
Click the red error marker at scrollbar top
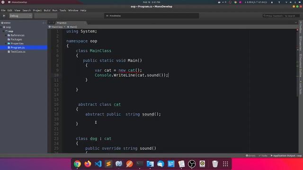297,30
